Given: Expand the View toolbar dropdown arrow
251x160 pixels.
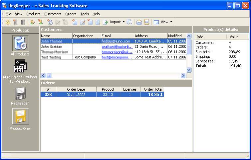Looking at the screenshot, I should 171,22.
